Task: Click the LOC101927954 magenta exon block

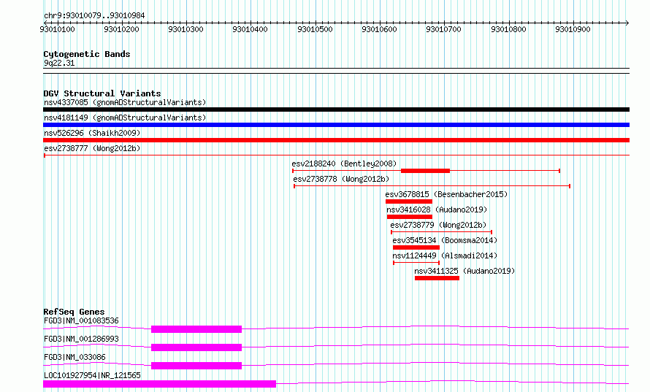Action: point(160,384)
